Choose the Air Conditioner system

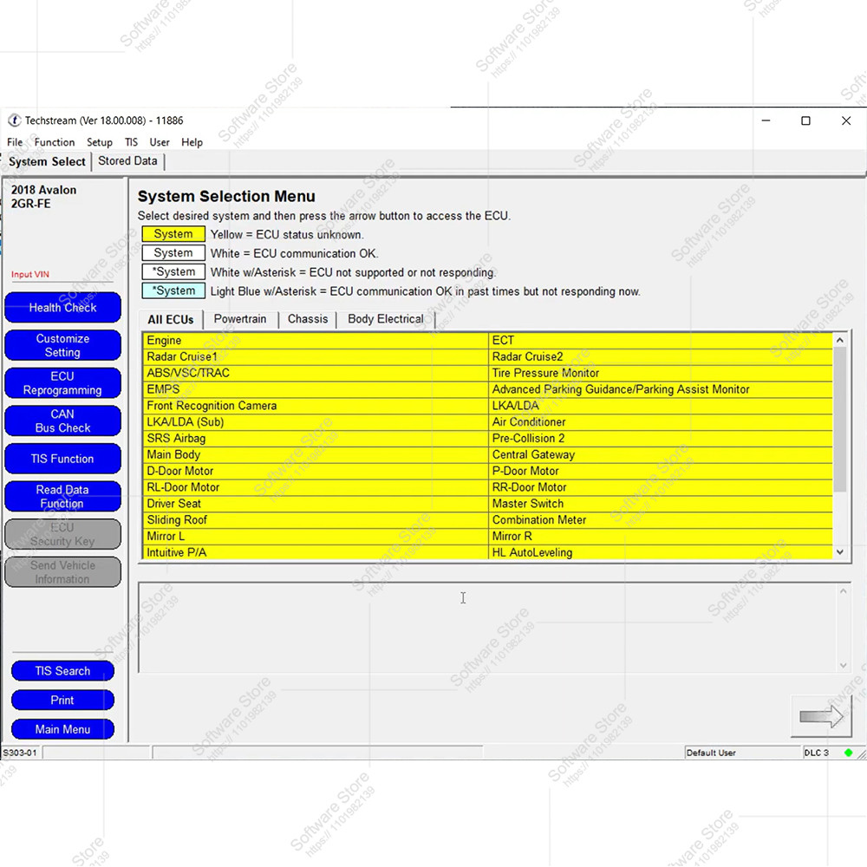661,422
